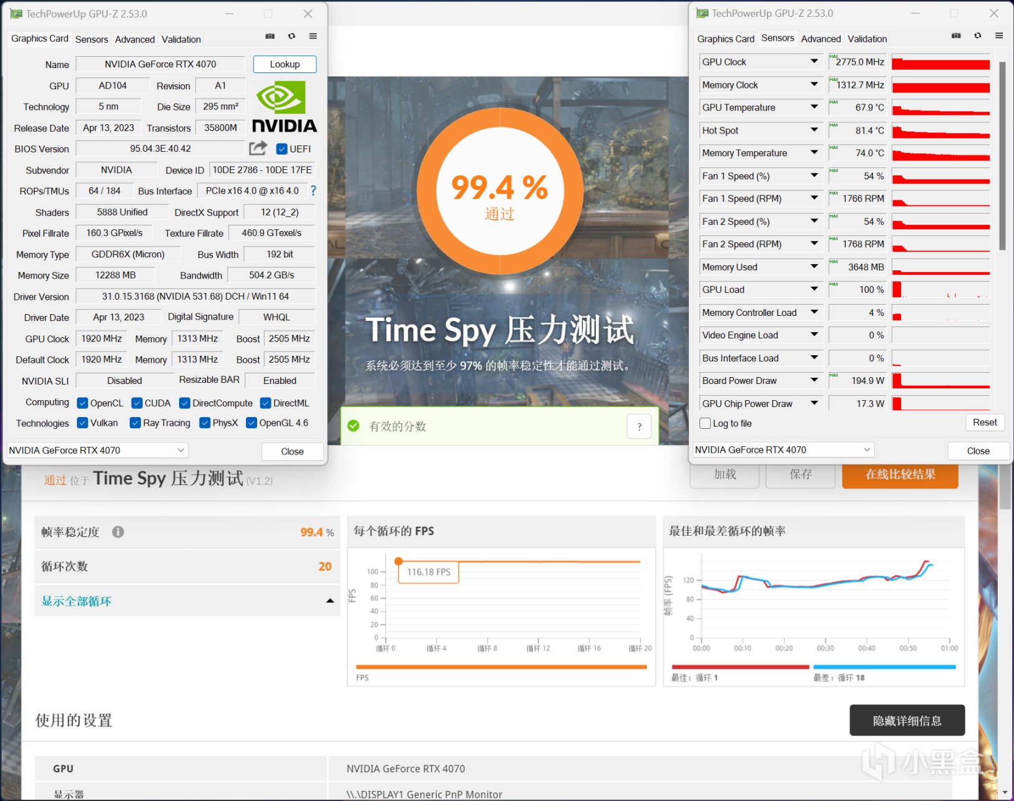Image resolution: width=1014 pixels, height=801 pixels.
Task: Toggle the Ray Tracing checkbox
Action: tap(135, 423)
